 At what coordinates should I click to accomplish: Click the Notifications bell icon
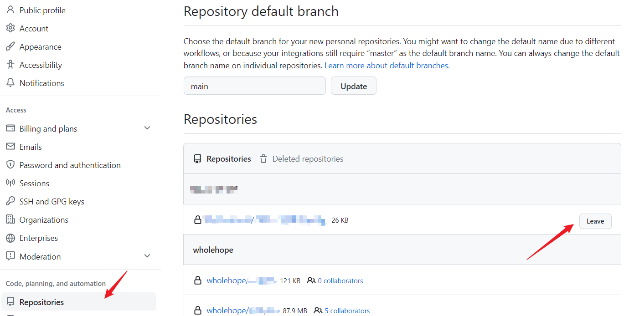click(x=10, y=83)
